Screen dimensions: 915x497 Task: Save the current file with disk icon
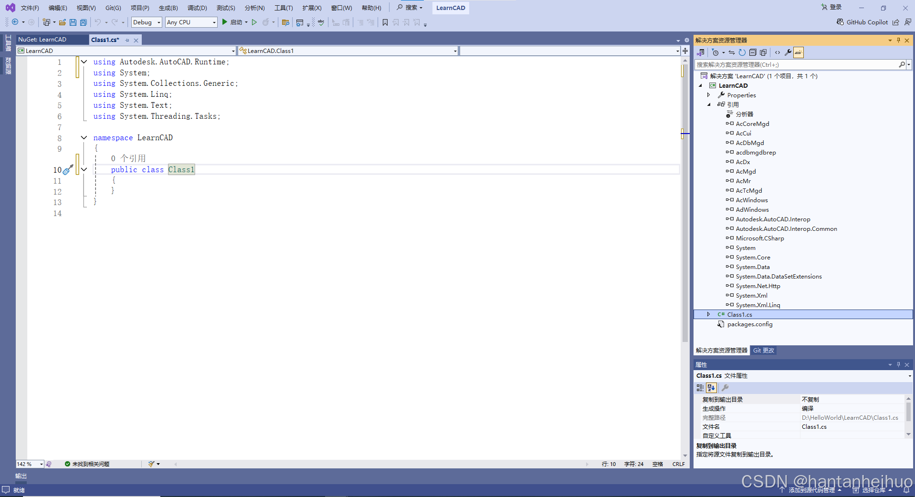(73, 22)
